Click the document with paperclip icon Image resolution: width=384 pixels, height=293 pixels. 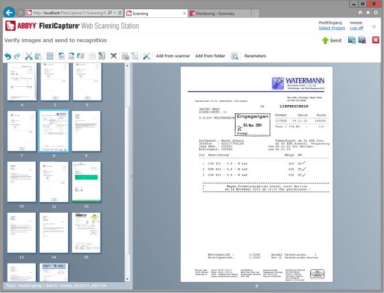[102, 56]
